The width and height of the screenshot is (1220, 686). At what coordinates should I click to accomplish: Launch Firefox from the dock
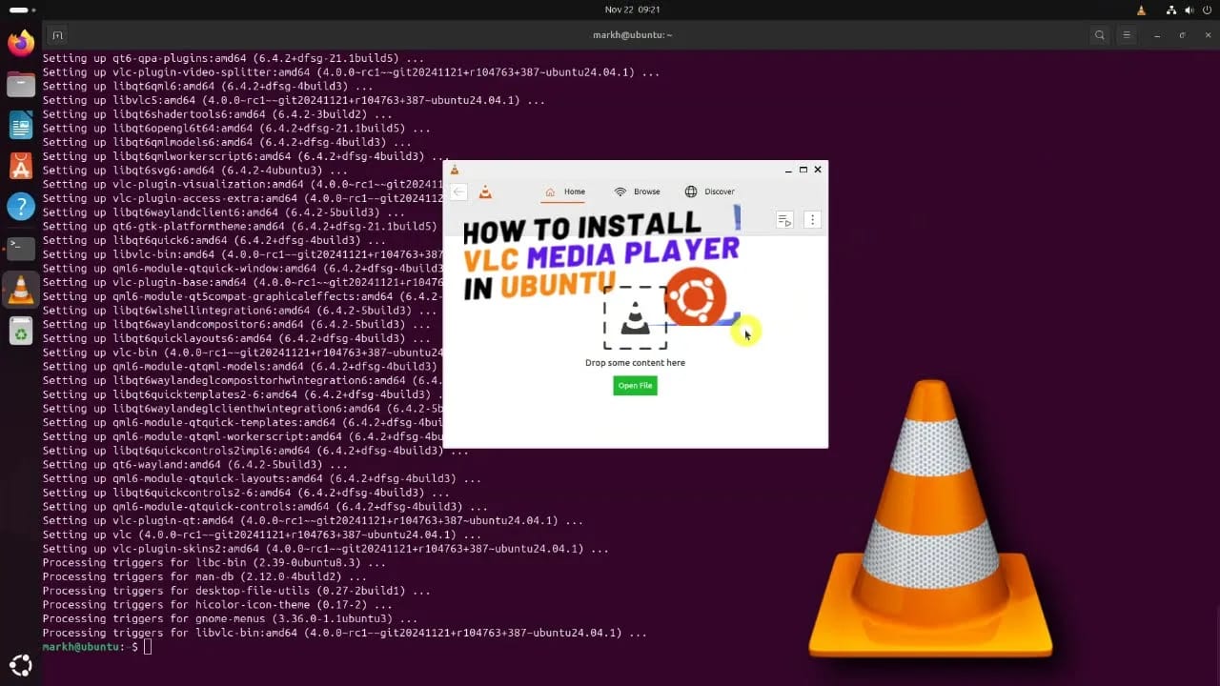pos(21,43)
